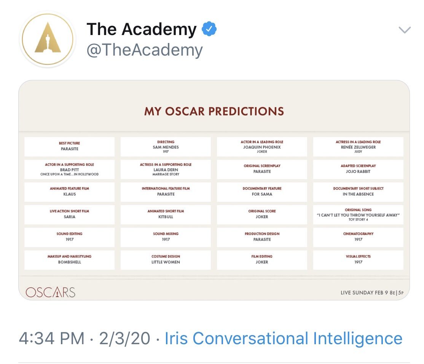Select the Best Picture Parasite card
Image resolution: width=424 pixels, height=364 pixels.
69,147
